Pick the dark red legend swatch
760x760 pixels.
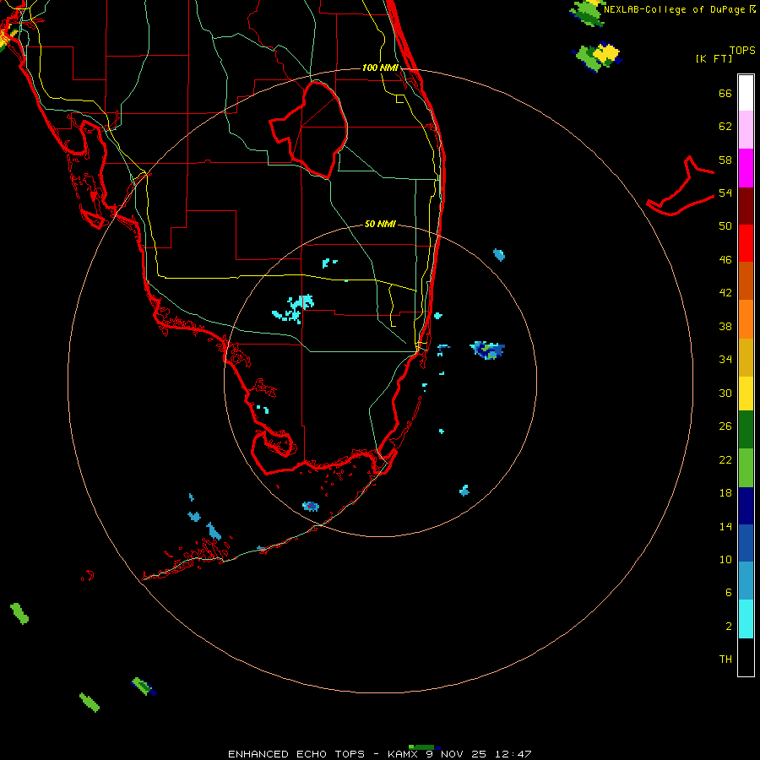(x=746, y=206)
